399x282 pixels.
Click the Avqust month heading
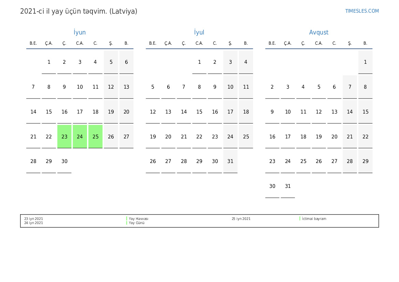[x=318, y=32]
